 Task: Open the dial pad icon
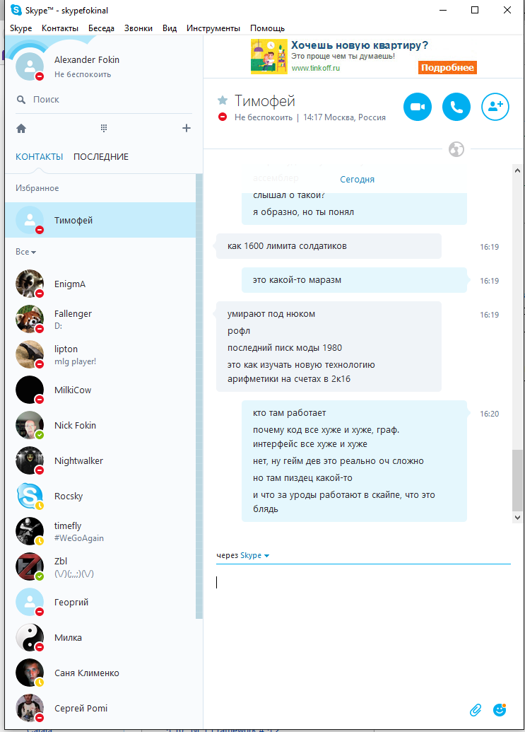click(x=104, y=129)
